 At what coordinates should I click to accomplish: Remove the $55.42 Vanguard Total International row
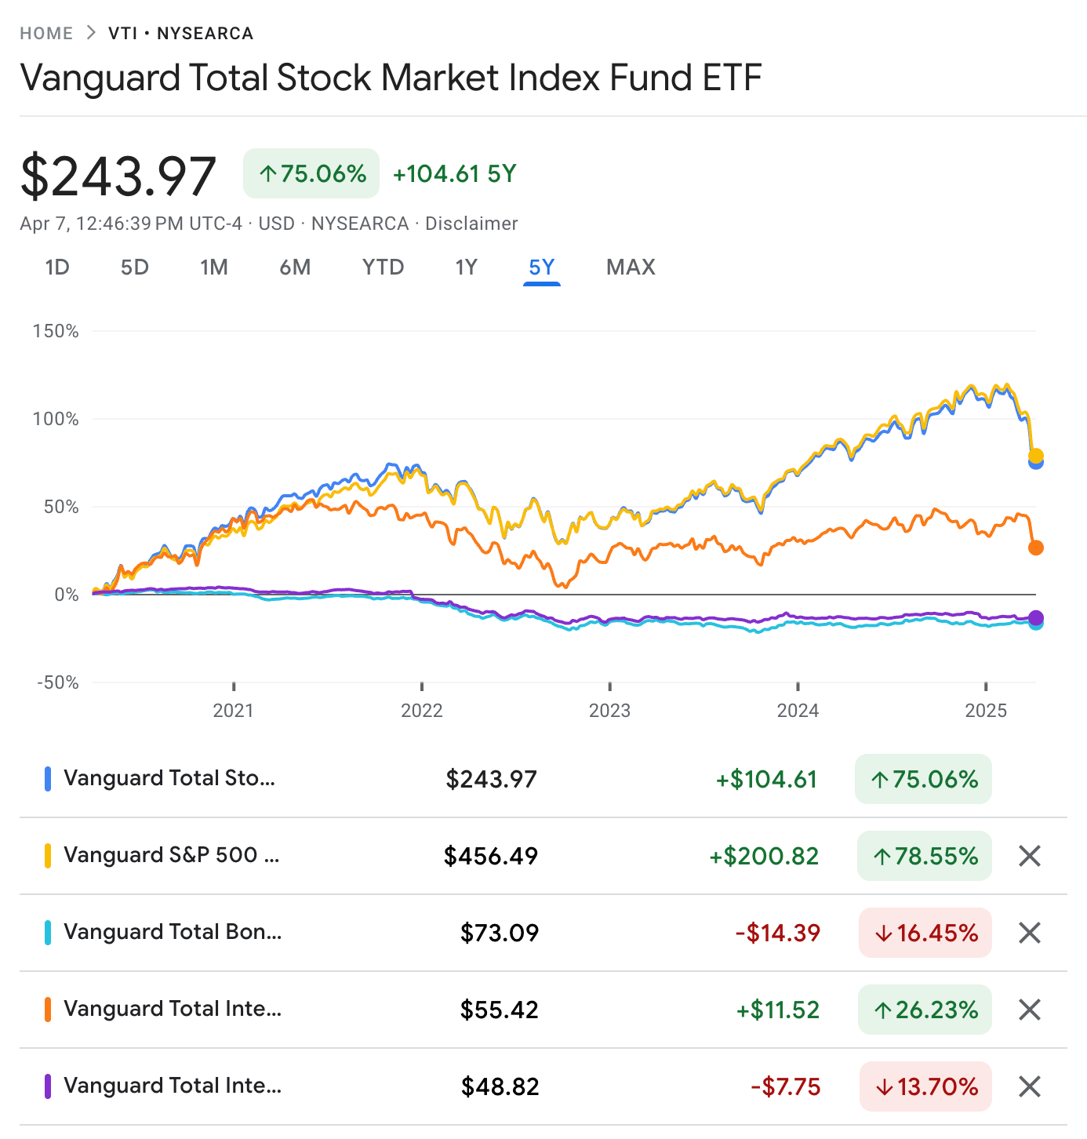coord(1029,1010)
